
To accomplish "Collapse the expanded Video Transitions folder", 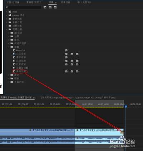I will 6,29.
